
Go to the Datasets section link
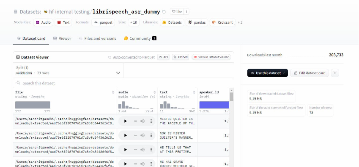30,12
